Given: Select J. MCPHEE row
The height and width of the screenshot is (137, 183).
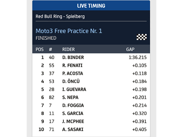Looking at the screenshot, I should click(91, 121).
